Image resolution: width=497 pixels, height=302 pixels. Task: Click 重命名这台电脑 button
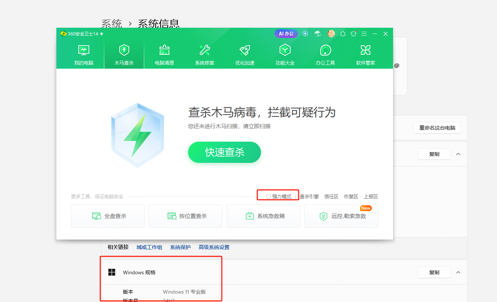click(437, 128)
